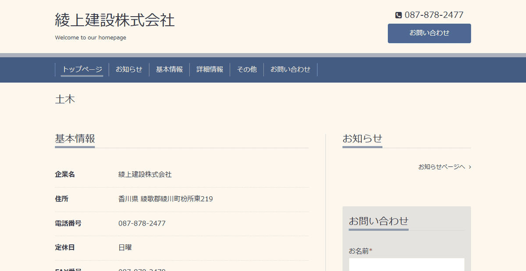Open the 基本情報 page from the menu

(169, 69)
